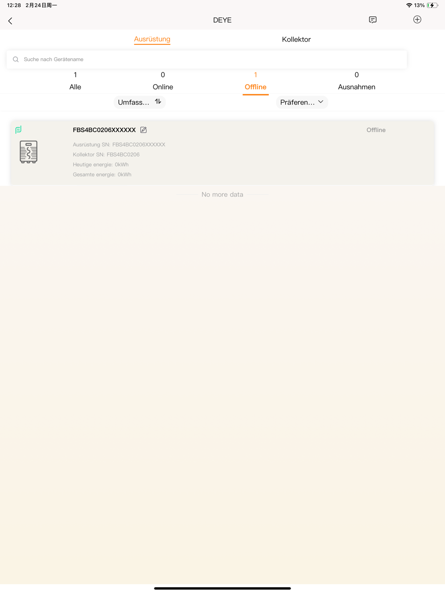The height and width of the screenshot is (593, 445).
Task: Open the Präferen… dropdown
Action: [302, 102]
